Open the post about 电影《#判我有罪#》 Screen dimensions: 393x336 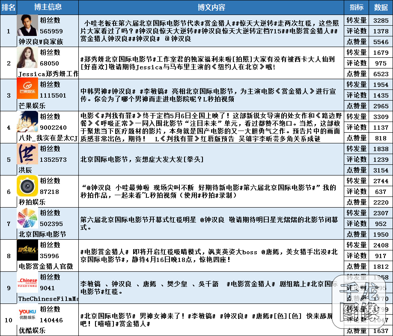coord(211,127)
